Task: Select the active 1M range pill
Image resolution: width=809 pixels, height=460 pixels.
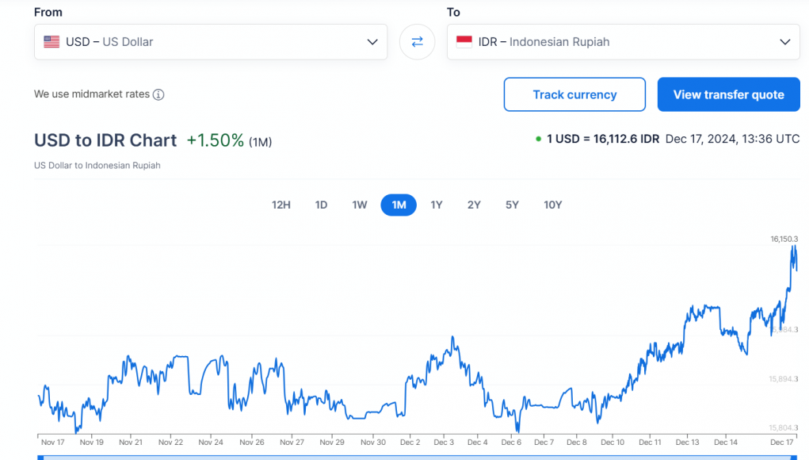Action: (399, 205)
